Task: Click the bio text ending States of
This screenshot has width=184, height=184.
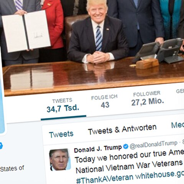Action: [12, 169]
